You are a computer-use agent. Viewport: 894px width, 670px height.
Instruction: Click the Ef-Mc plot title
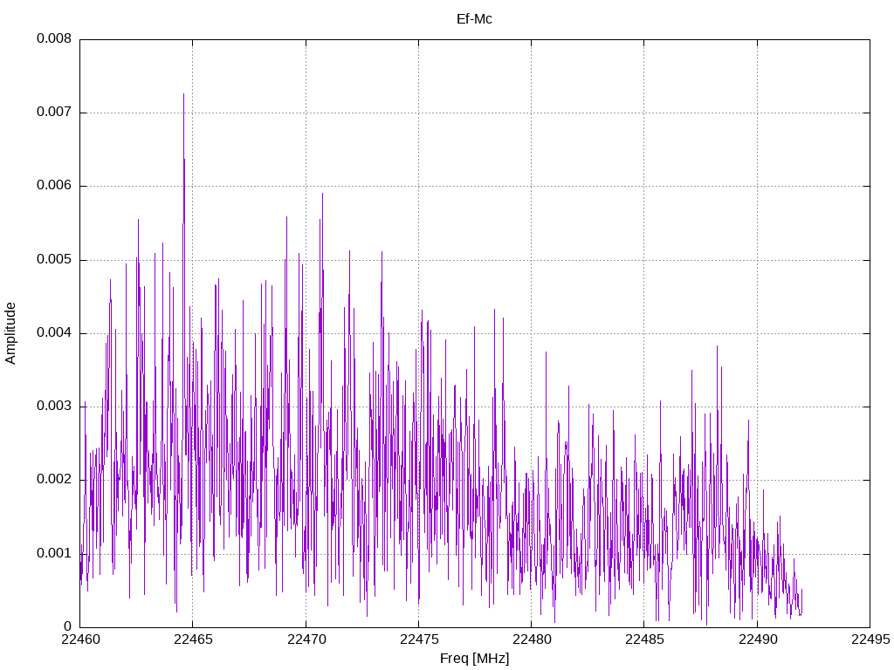pos(474,18)
